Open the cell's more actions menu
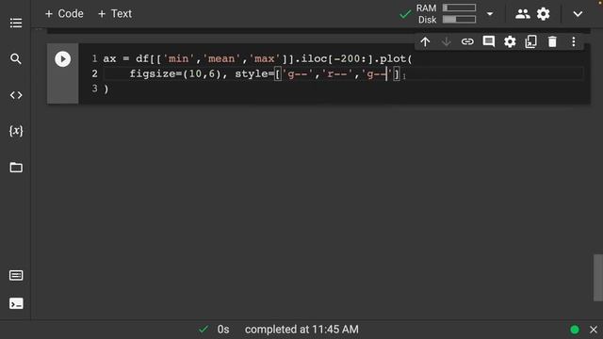 point(574,41)
